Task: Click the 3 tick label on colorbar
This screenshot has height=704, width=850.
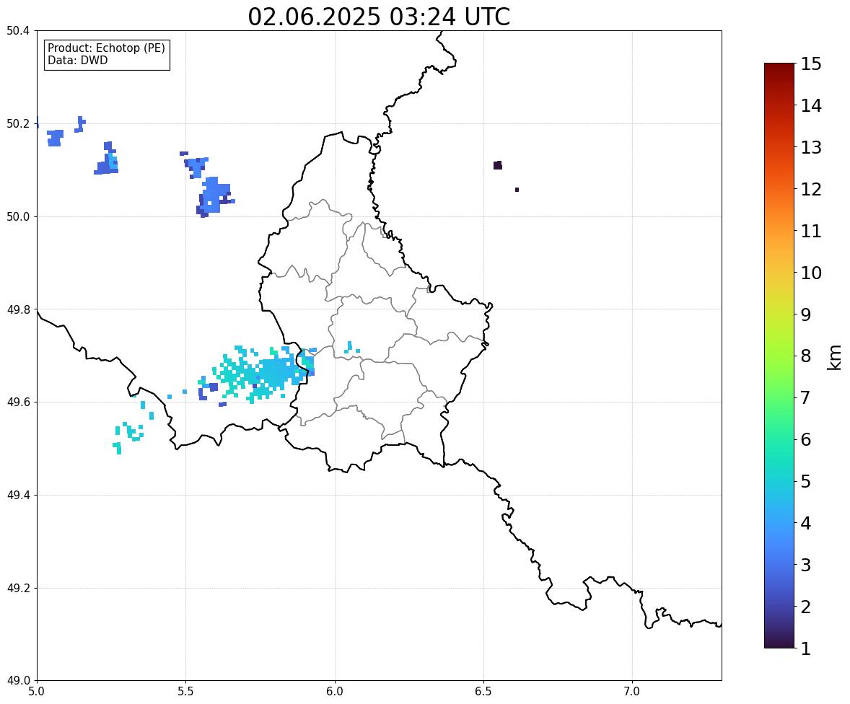Action: pyautogui.click(x=805, y=564)
